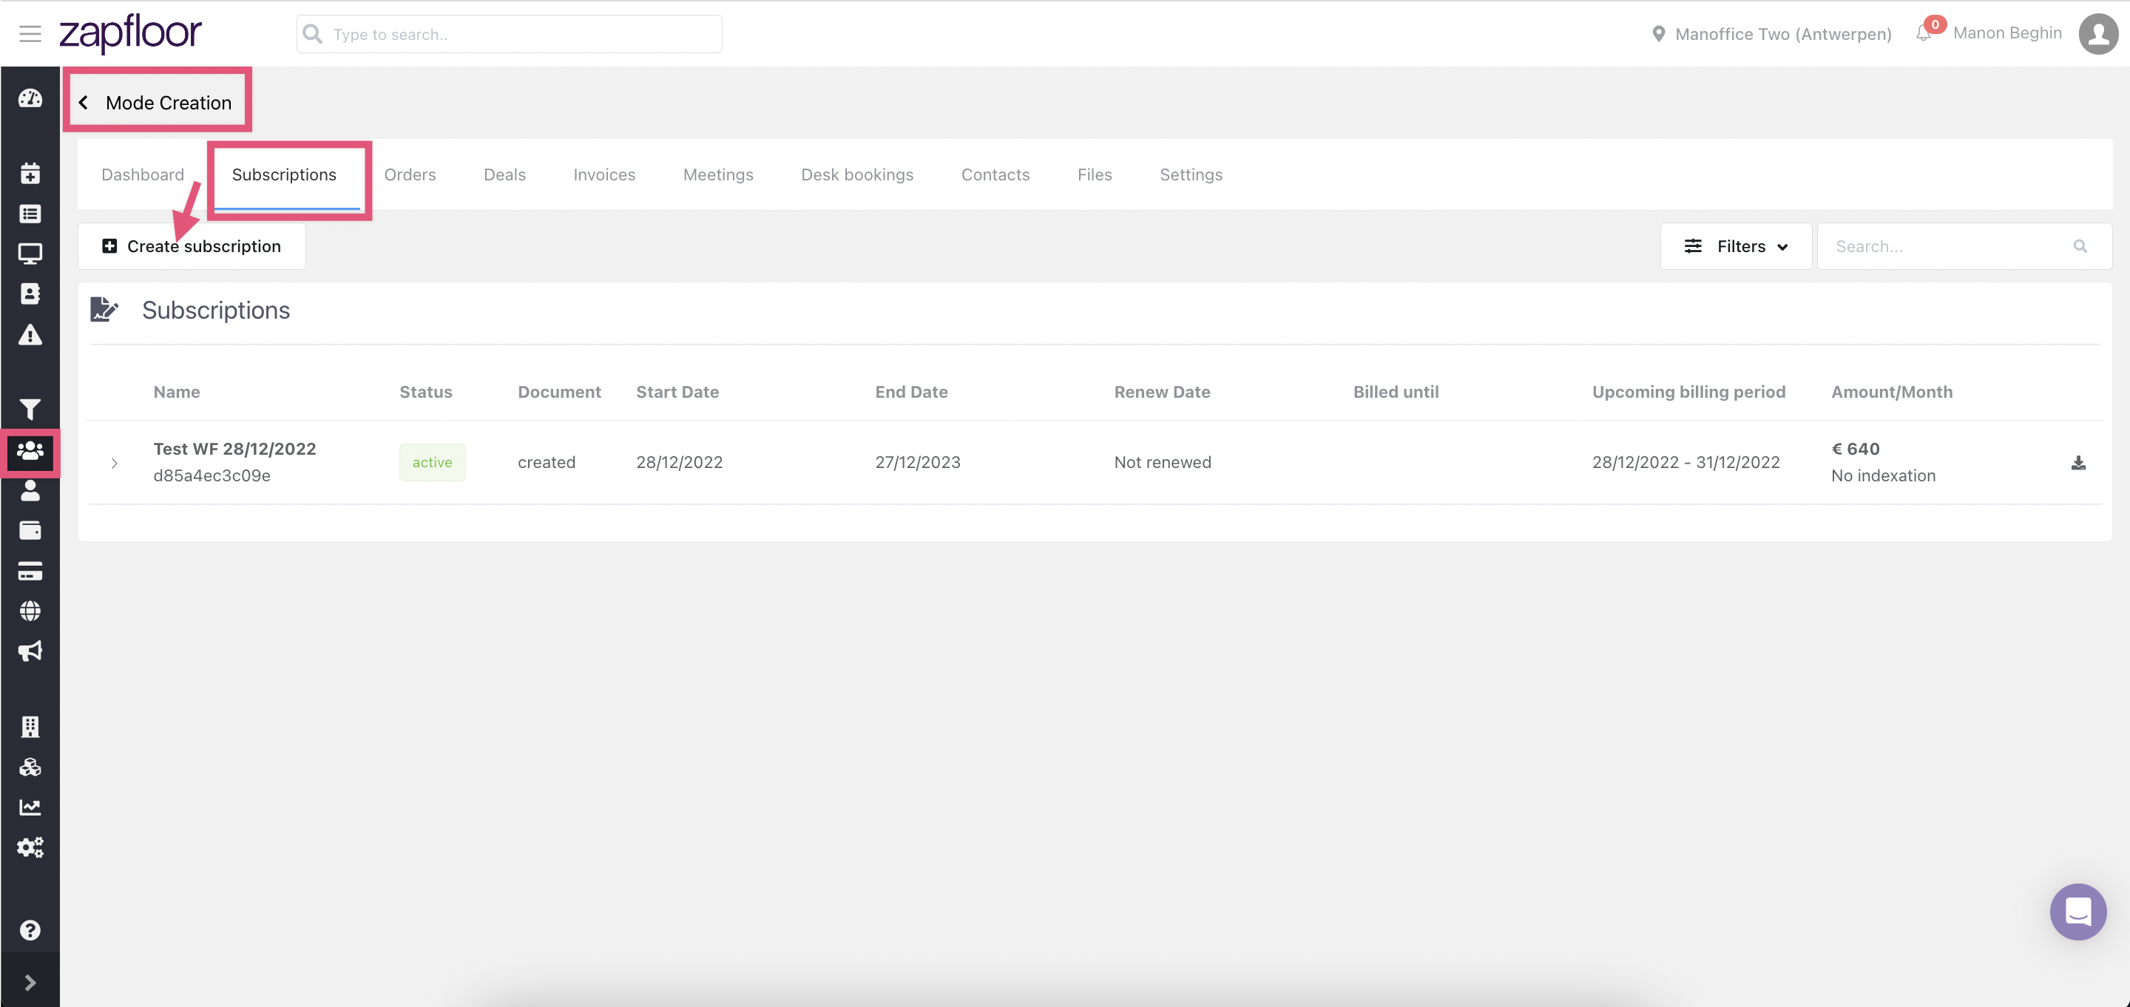Screen dimensions: 2130x1007
Task: Click the Status column header
Action: pos(426,392)
